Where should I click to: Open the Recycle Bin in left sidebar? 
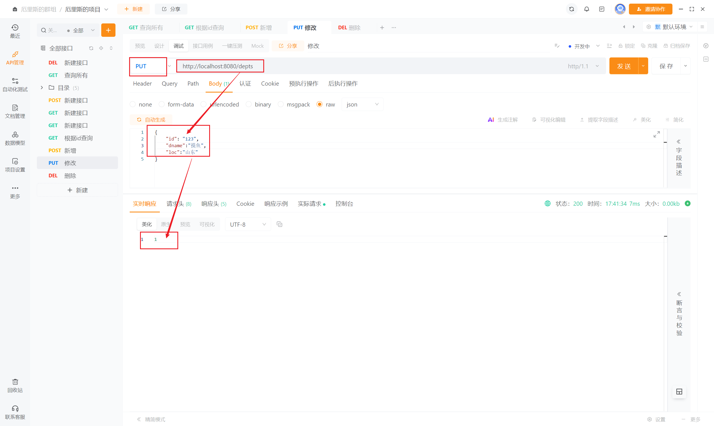click(x=15, y=385)
